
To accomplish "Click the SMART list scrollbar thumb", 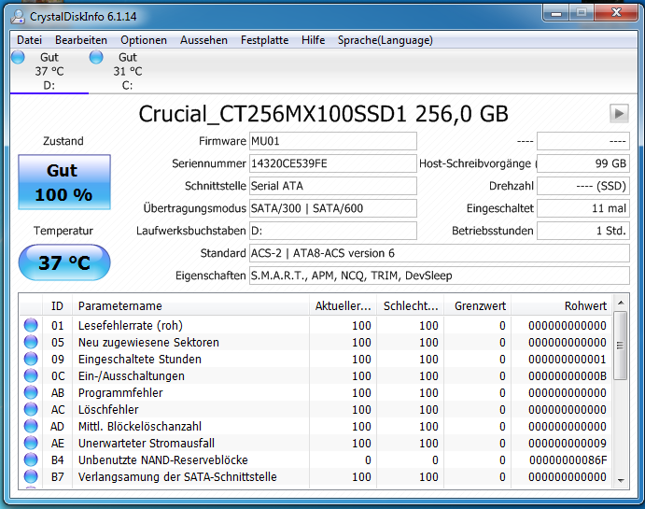I will [621, 346].
